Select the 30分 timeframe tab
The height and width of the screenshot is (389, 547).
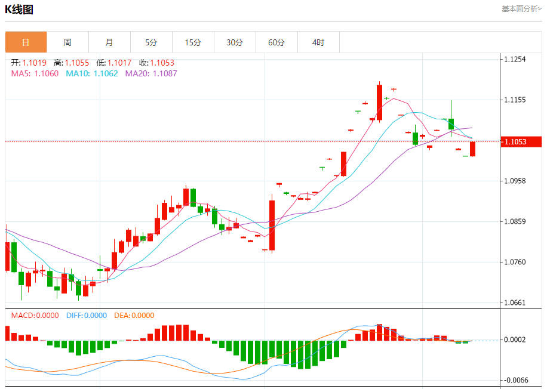[235, 42]
